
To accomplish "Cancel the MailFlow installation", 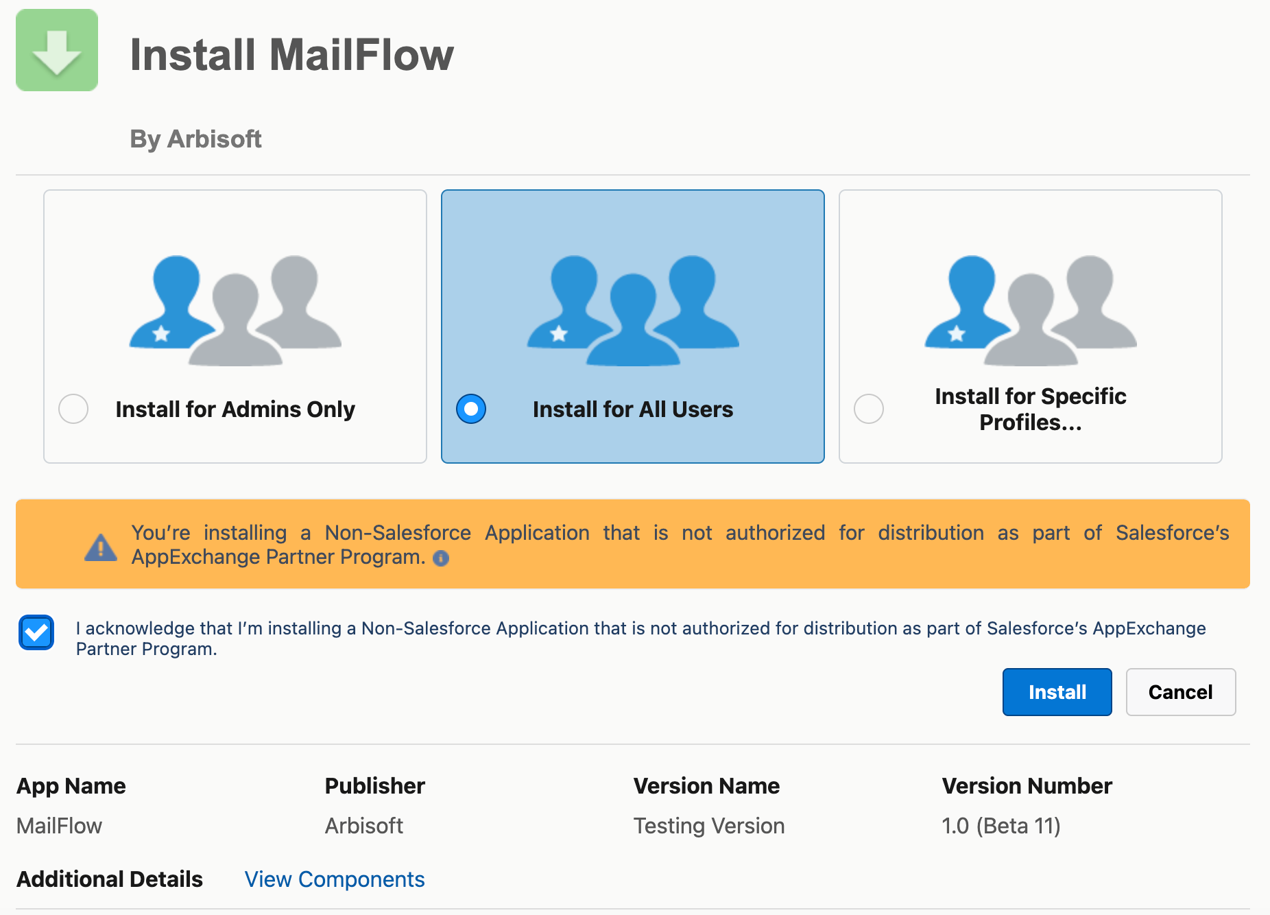I will pos(1180,692).
